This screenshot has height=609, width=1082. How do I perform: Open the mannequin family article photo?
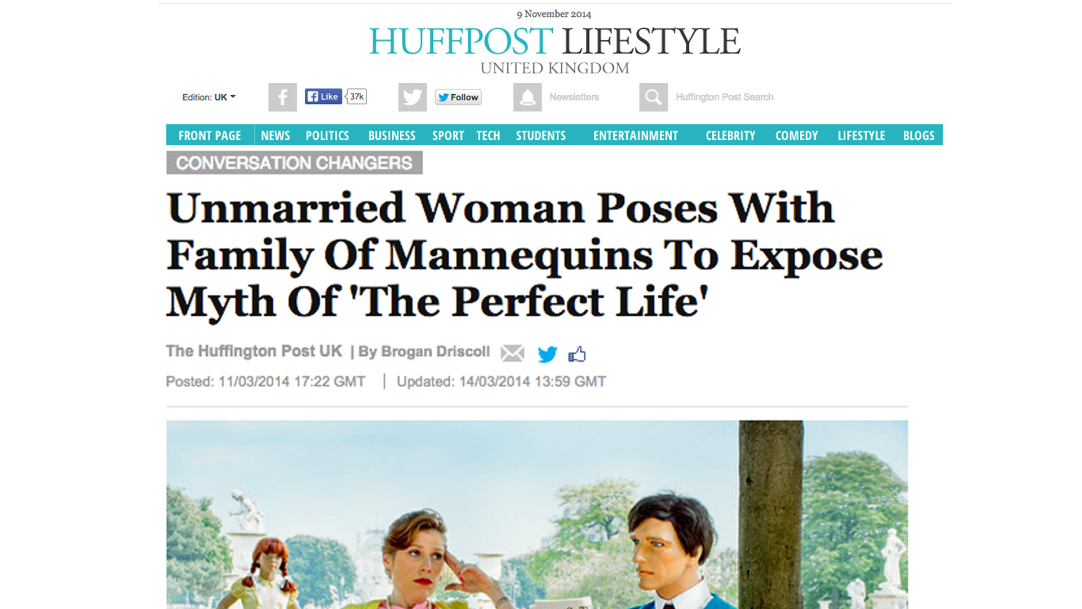point(537,514)
